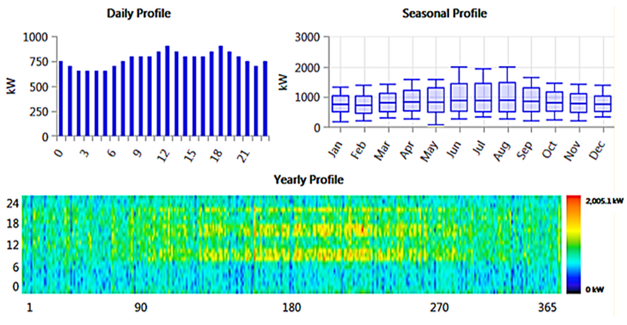Click the day 270 label under heatmap
The width and height of the screenshot is (627, 325).
440,308
